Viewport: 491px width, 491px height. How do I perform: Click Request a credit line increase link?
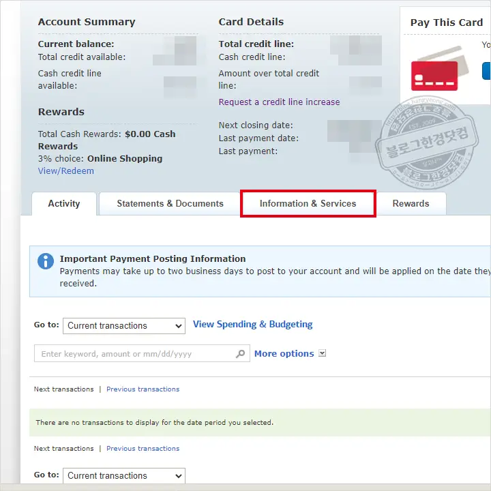coord(279,102)
